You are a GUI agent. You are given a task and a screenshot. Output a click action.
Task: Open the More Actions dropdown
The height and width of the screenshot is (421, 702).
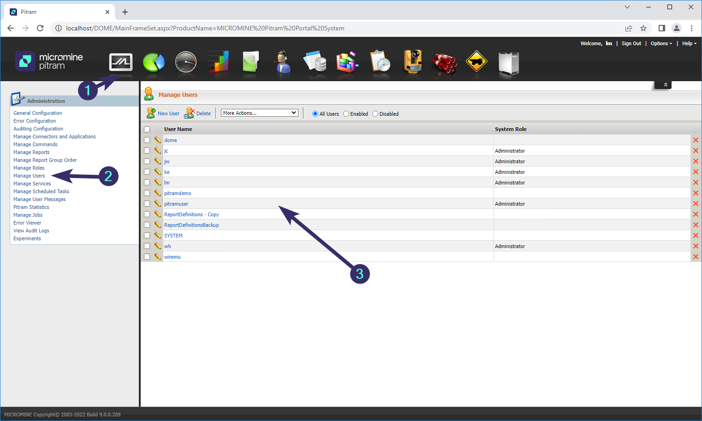pos(259,113)
